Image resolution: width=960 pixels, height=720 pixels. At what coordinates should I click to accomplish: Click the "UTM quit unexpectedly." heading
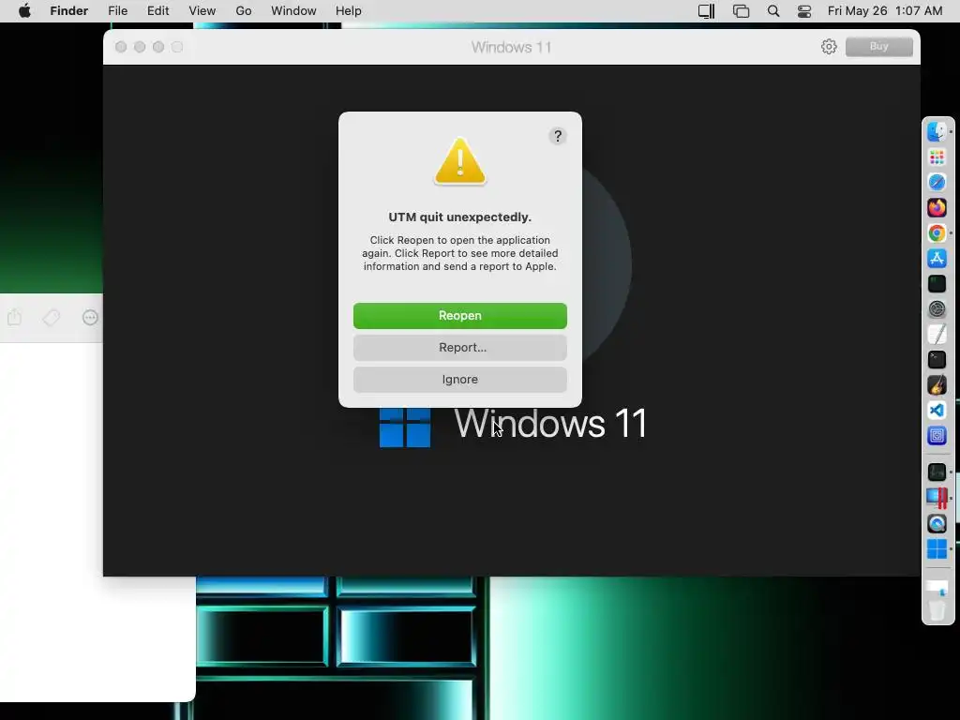pyautogui.click(x=459, y=217)
